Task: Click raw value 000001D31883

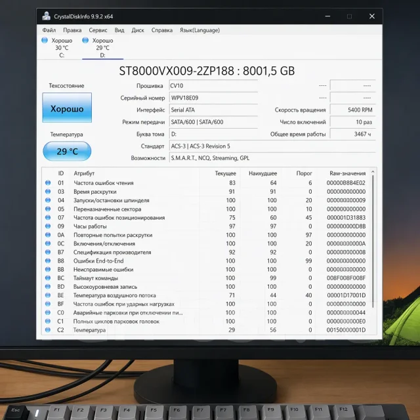Action: (346, 217)
